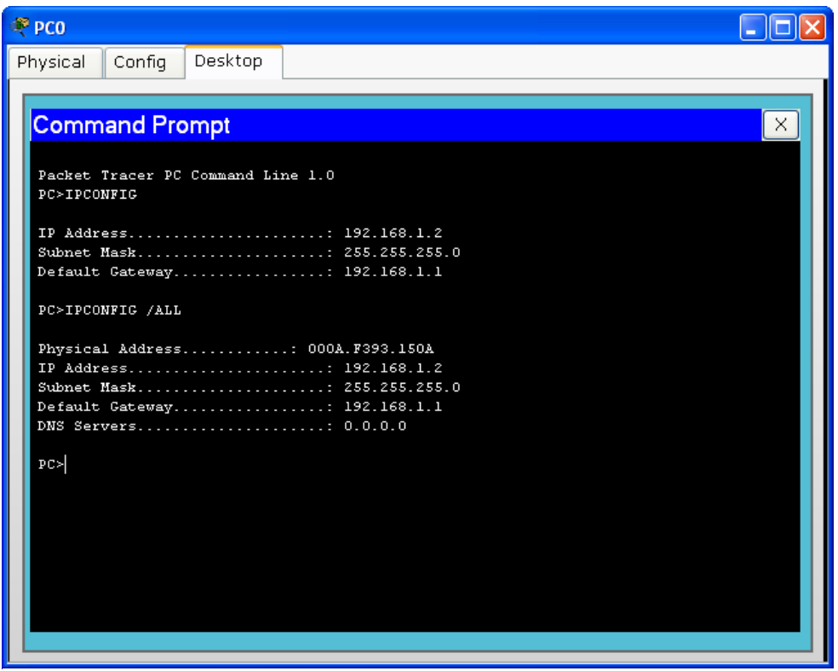
Task: Minimize the PC0 window
Action: [x=753, y=27]
